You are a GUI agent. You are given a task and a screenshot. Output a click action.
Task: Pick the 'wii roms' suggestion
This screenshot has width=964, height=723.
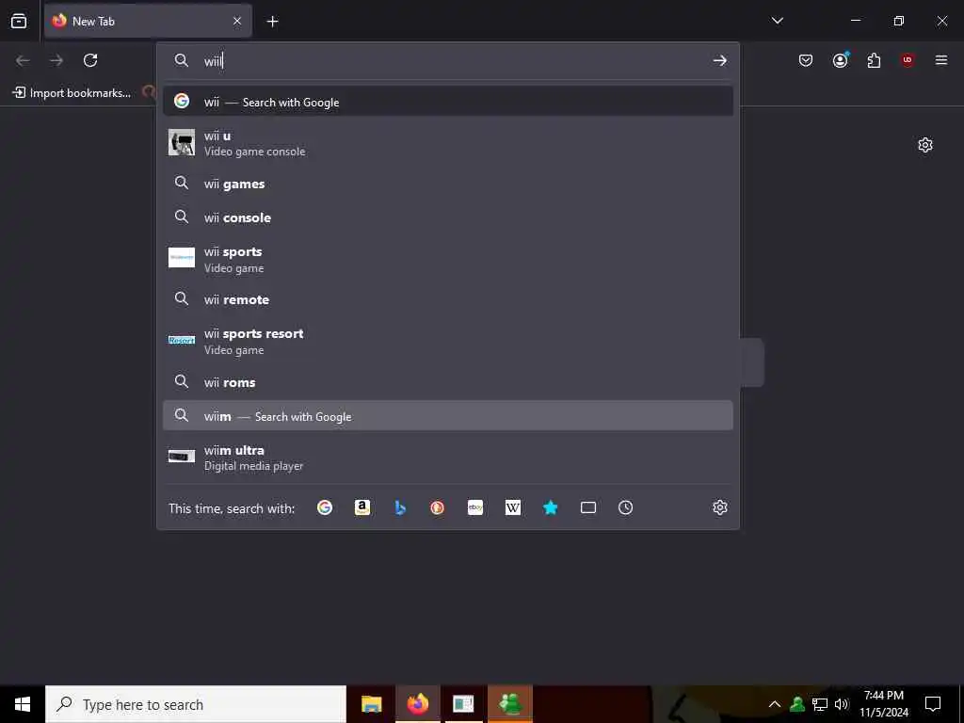447,382
